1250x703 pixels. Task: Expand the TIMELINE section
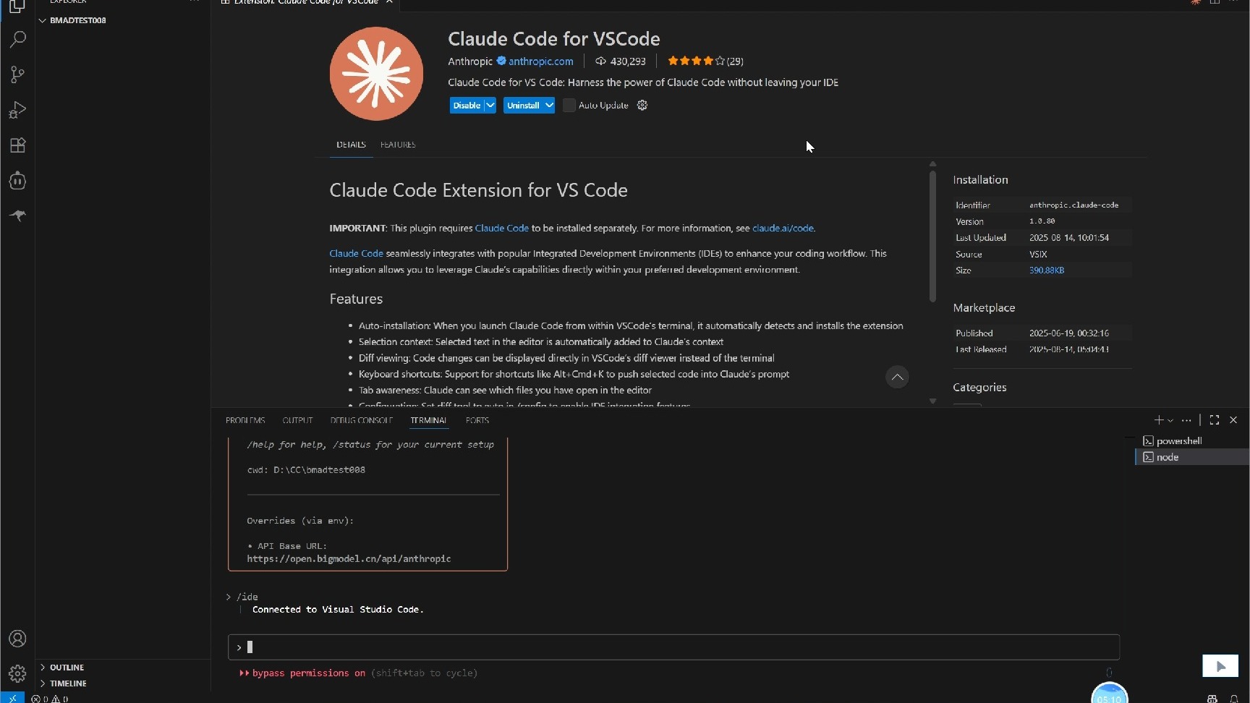coord(68,683)
